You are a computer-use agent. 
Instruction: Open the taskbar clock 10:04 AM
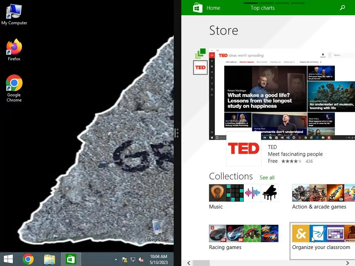pyautogui.click(x=158, y=259)
